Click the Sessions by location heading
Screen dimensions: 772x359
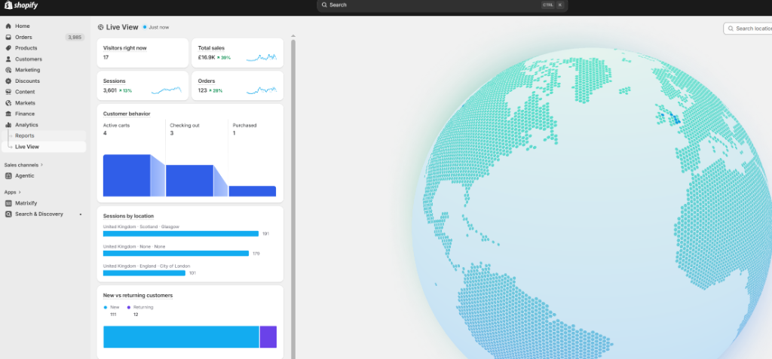click(x=128, y=216)
